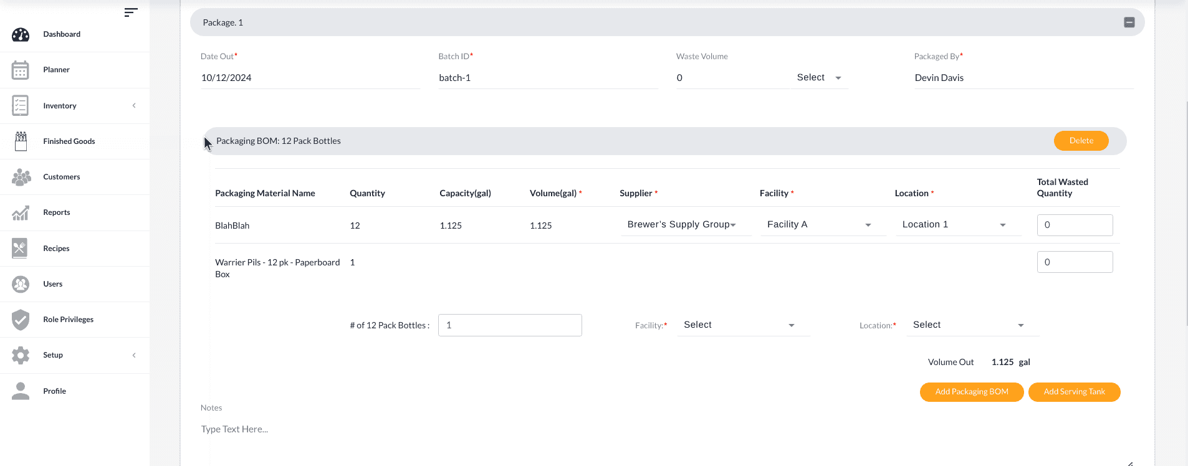
Task: Open Reports menu item
Action: click(57, 212)
